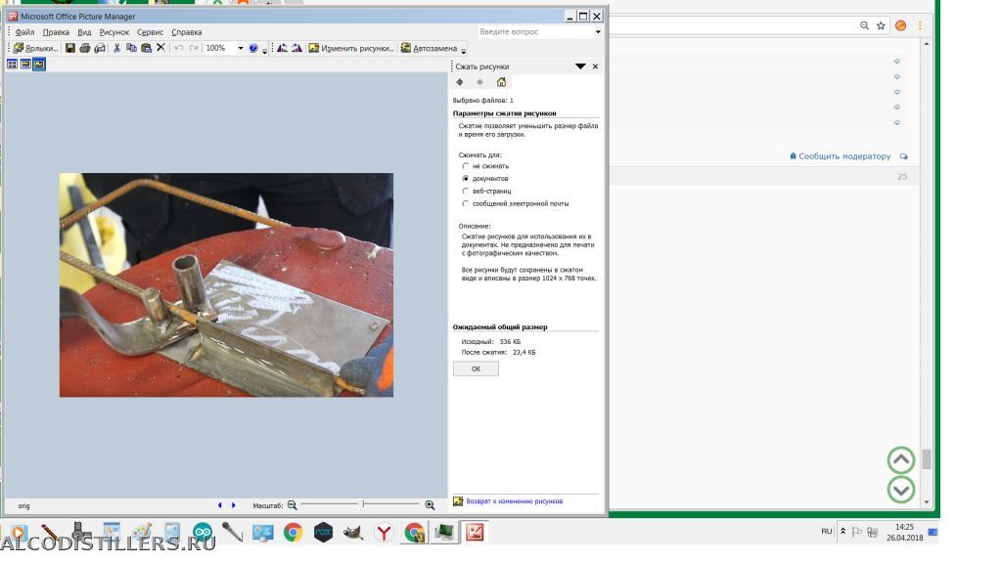Switch to filmstrip view mode
Screen dimensions: 1002x563
click(25, 65)
